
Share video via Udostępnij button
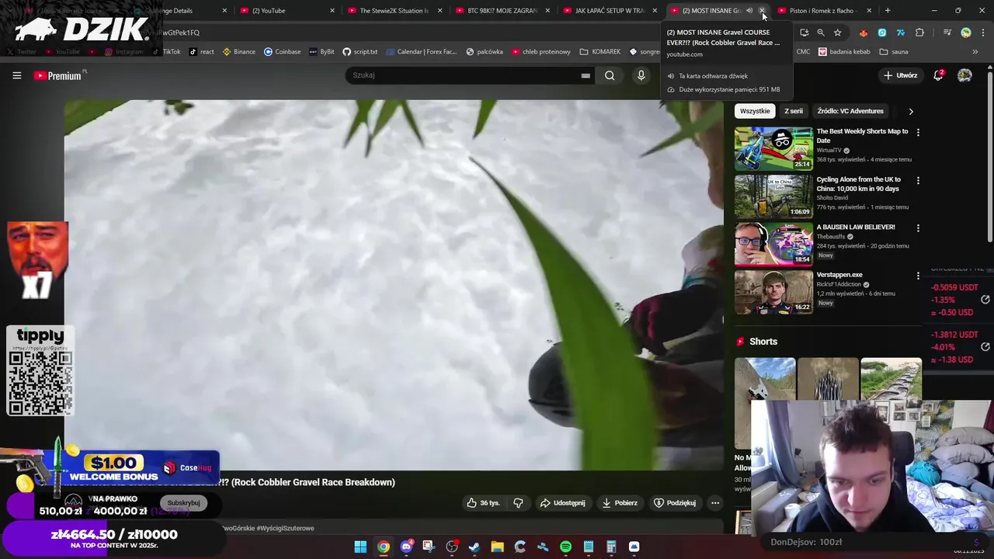[563, 503]
